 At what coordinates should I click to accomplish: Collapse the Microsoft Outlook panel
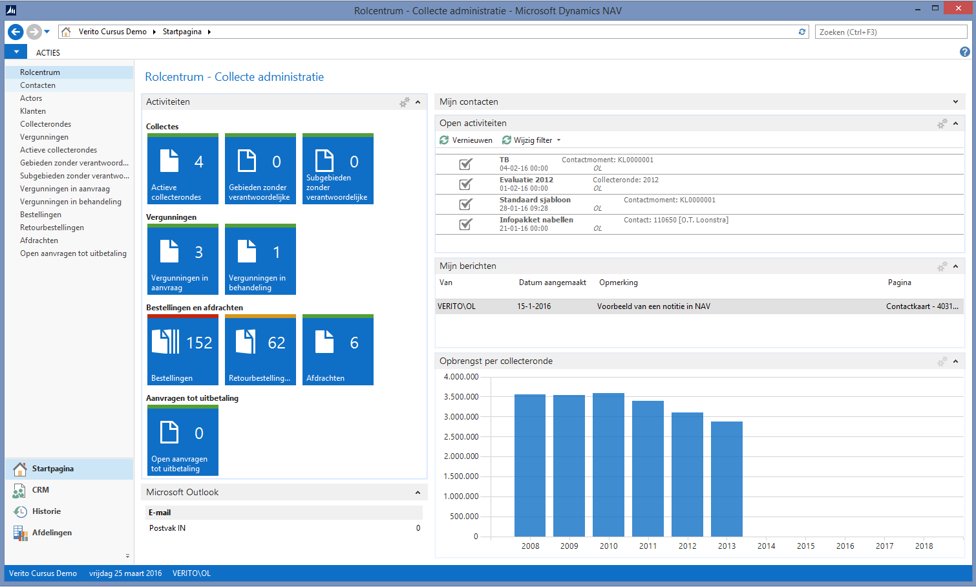(x=418, y=493)
